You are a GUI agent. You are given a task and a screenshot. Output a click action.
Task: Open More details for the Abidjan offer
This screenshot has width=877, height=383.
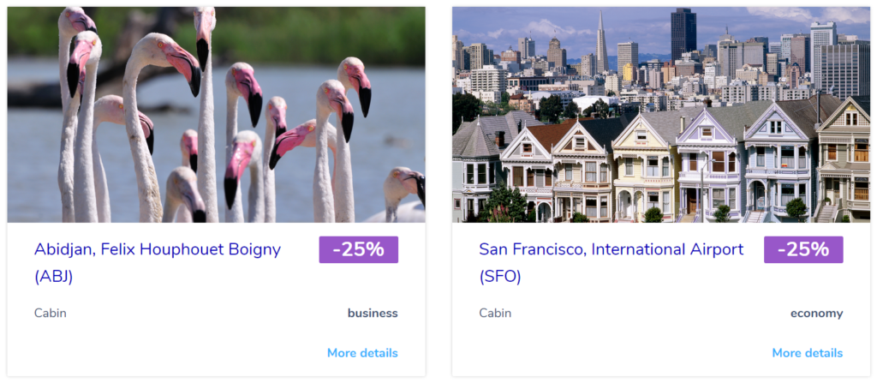pos(362,353)
